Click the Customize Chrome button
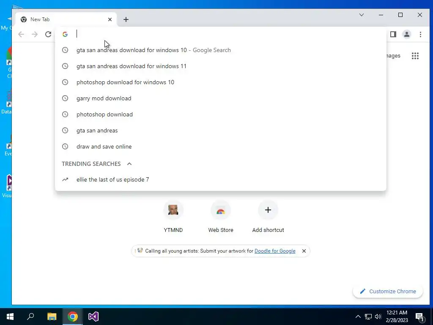 click(x=388, y=291)
